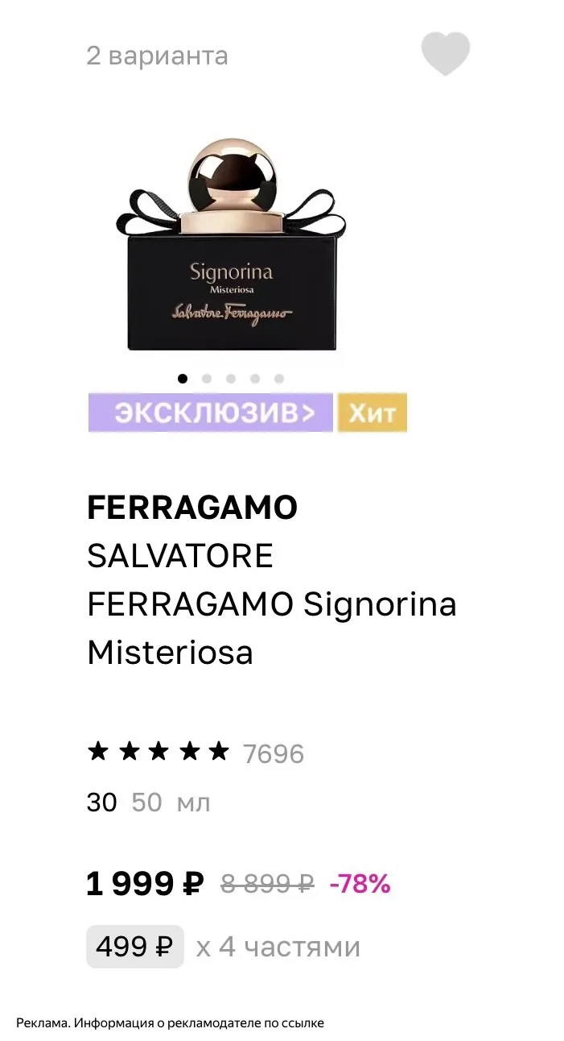Open the 499 ₽ installment badge

click(135, 947)
